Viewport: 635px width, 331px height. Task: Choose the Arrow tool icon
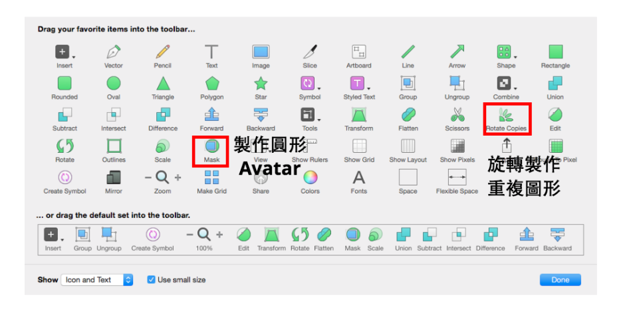click(457, 52)
